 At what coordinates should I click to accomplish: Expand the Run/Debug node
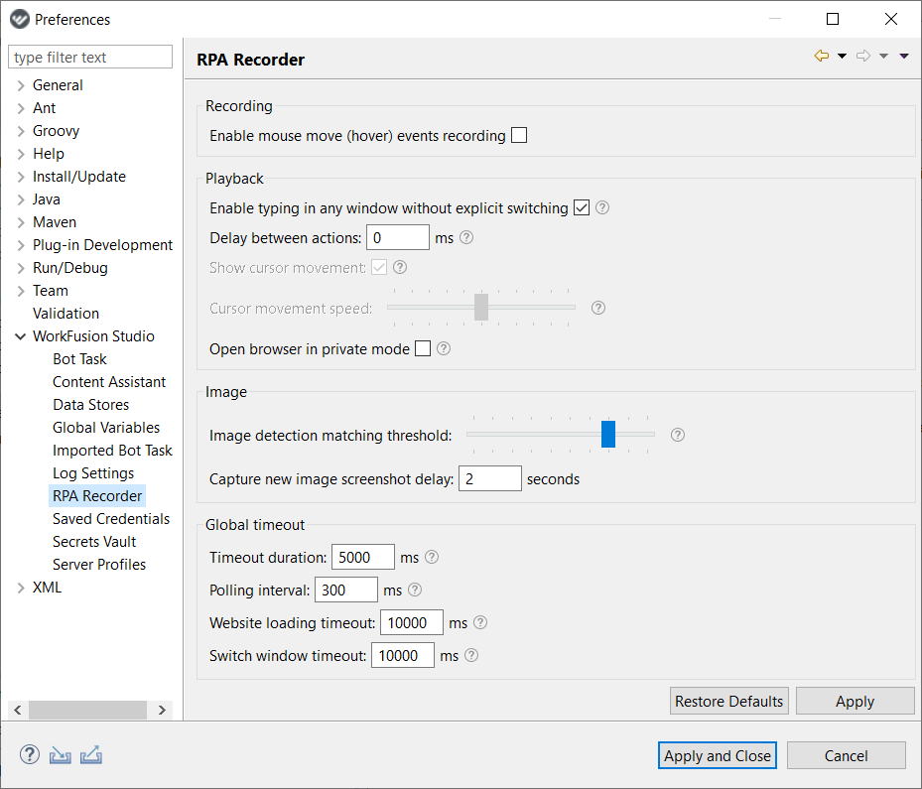tap(21, 268)
